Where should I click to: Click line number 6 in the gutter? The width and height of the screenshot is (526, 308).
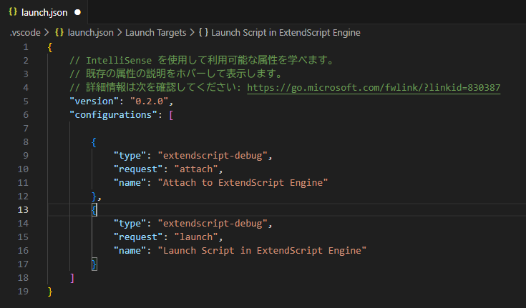pyautogui.click(x=26, y=114)
